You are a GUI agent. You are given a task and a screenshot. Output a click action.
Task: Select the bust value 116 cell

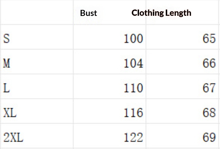(110, 111)
